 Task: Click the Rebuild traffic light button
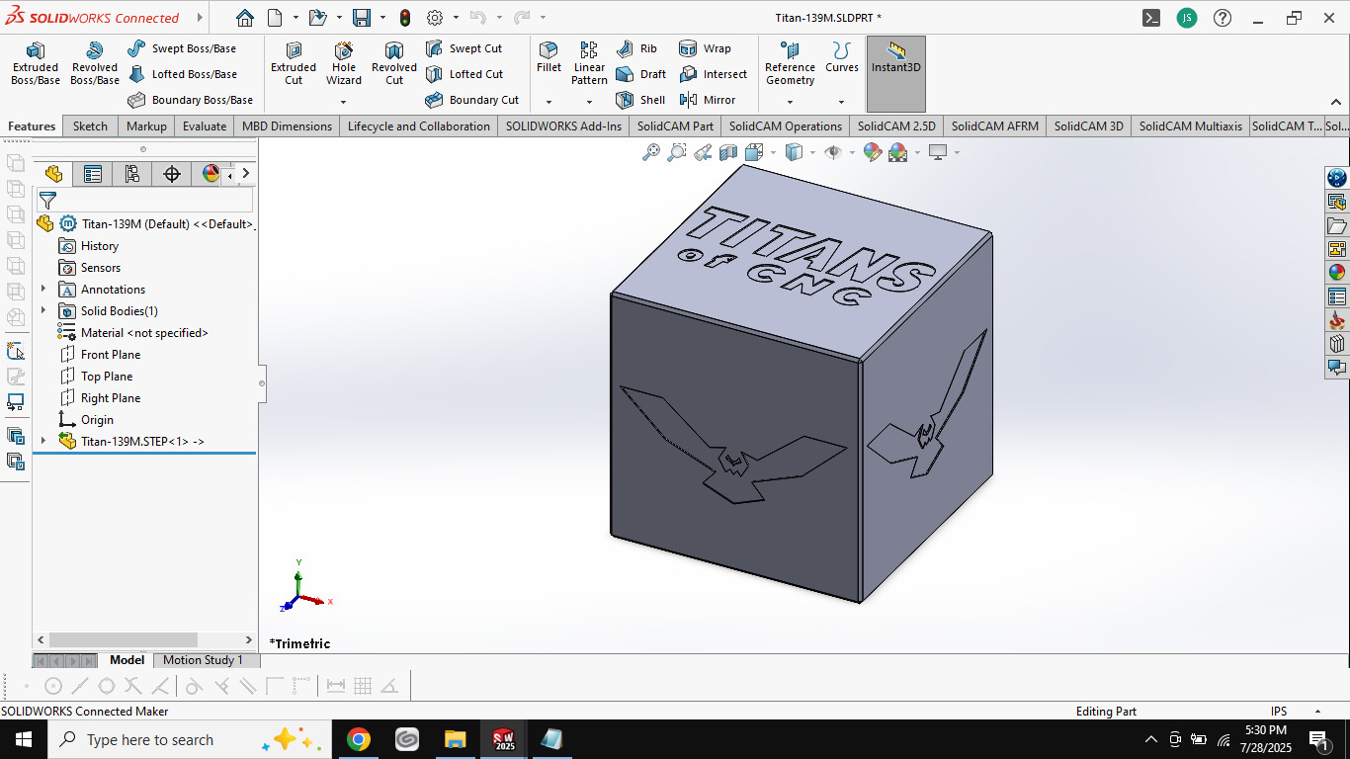(405, 18)
